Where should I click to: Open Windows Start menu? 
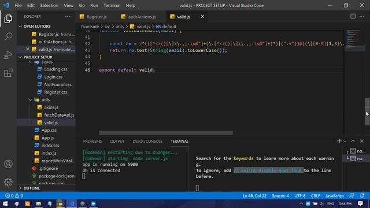pyautogui.click(x=5, y=203)
